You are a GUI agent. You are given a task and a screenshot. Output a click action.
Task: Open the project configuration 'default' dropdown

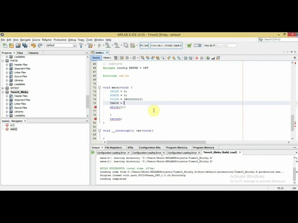[x=61, y=46]
